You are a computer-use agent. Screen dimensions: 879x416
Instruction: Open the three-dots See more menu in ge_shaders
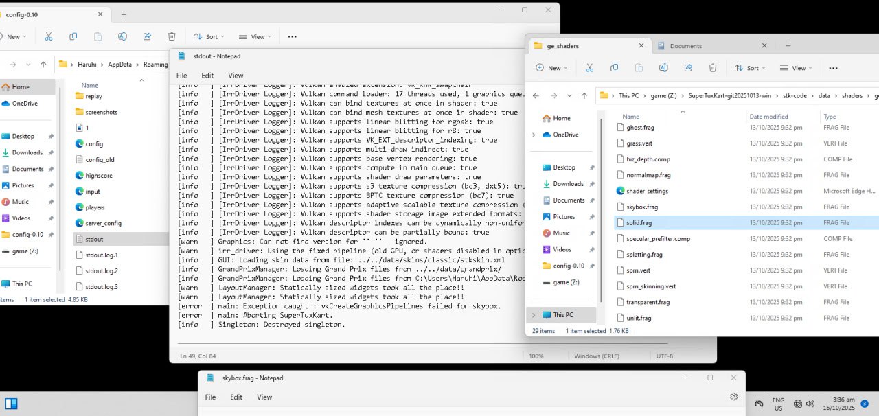[x=833, y=68]
